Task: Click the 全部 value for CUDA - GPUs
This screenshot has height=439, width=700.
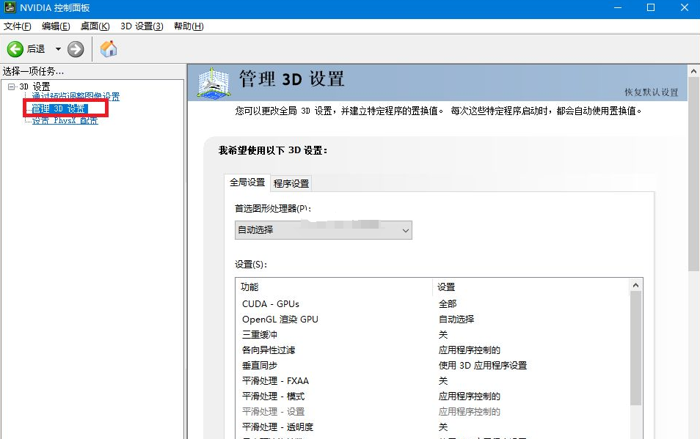Action: pos(448,304)
